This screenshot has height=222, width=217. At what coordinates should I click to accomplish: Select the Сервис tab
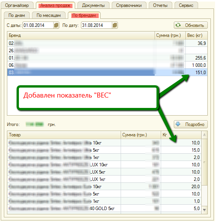(186, 5)
